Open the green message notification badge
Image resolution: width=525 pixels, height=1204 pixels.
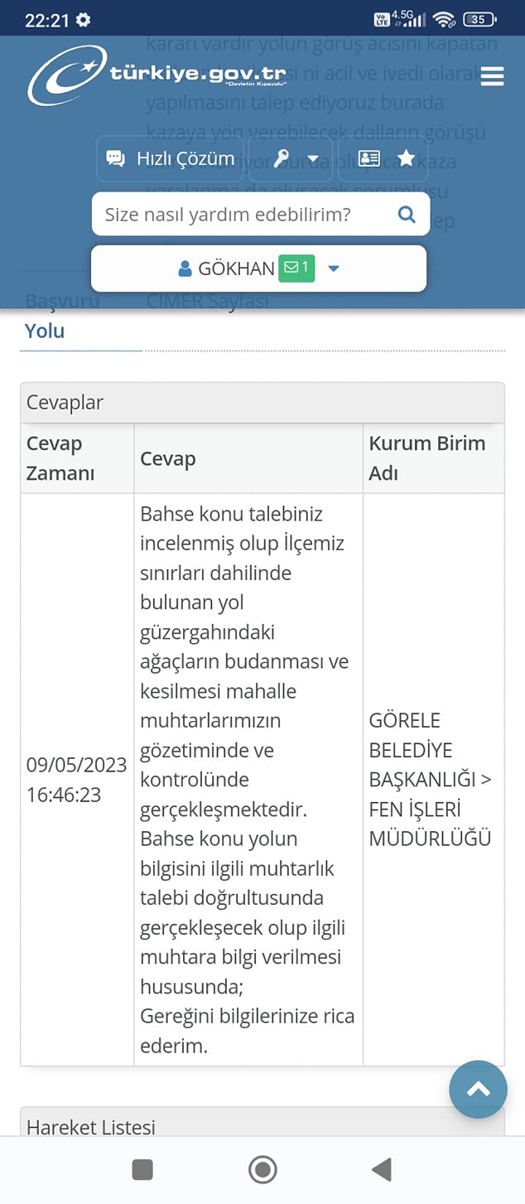pos(296,268)
